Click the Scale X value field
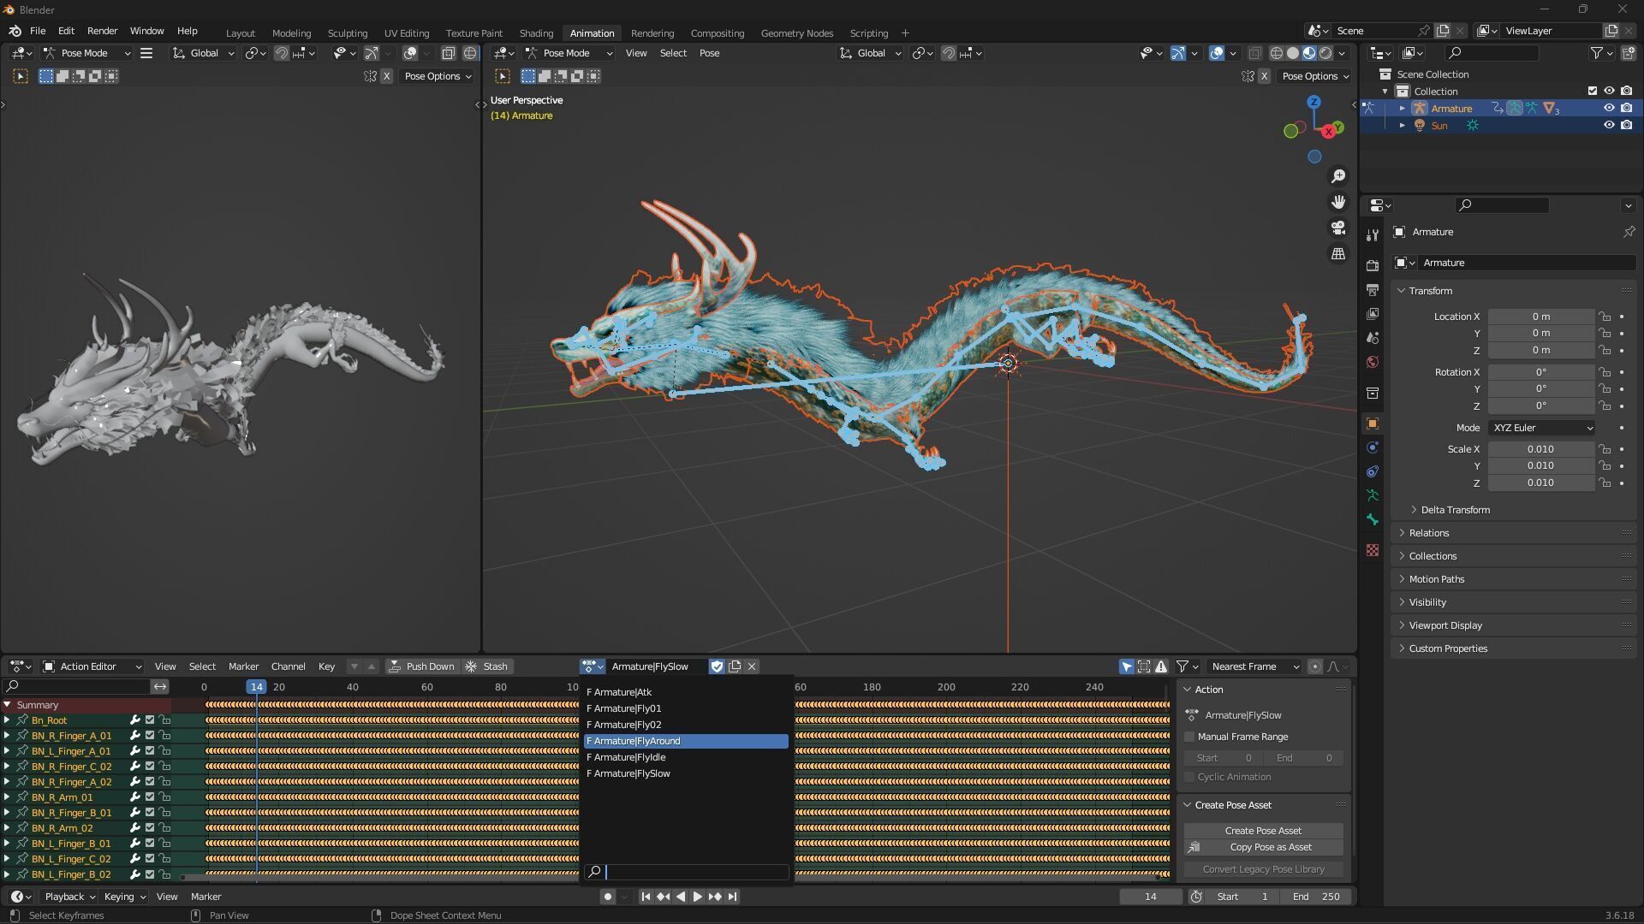This screenshot has width=1644, height=924. pyautogui.click(x=1540, y=449)
